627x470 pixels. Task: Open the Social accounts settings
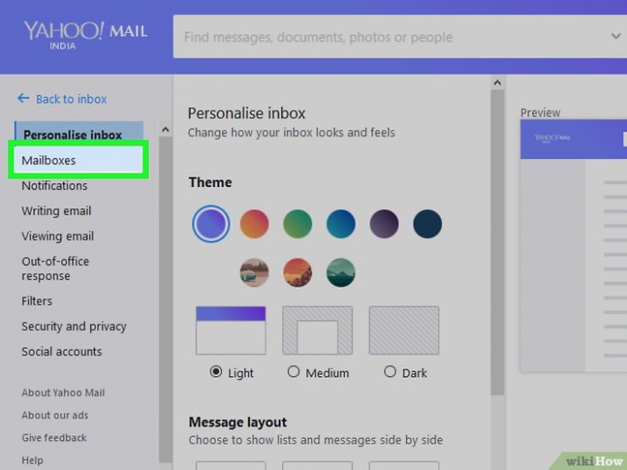point(62,351)
